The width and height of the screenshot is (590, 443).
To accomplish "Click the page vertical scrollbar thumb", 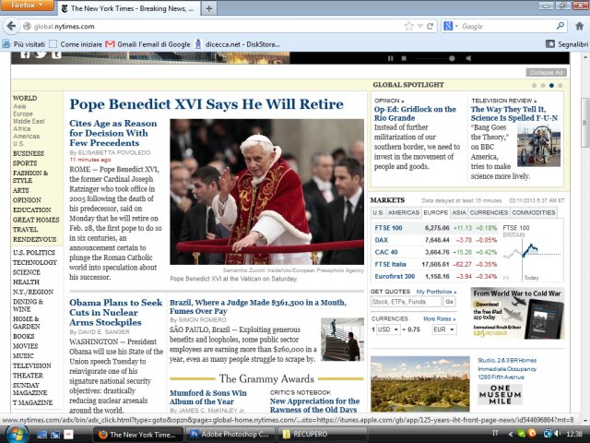I will point(585,123).
